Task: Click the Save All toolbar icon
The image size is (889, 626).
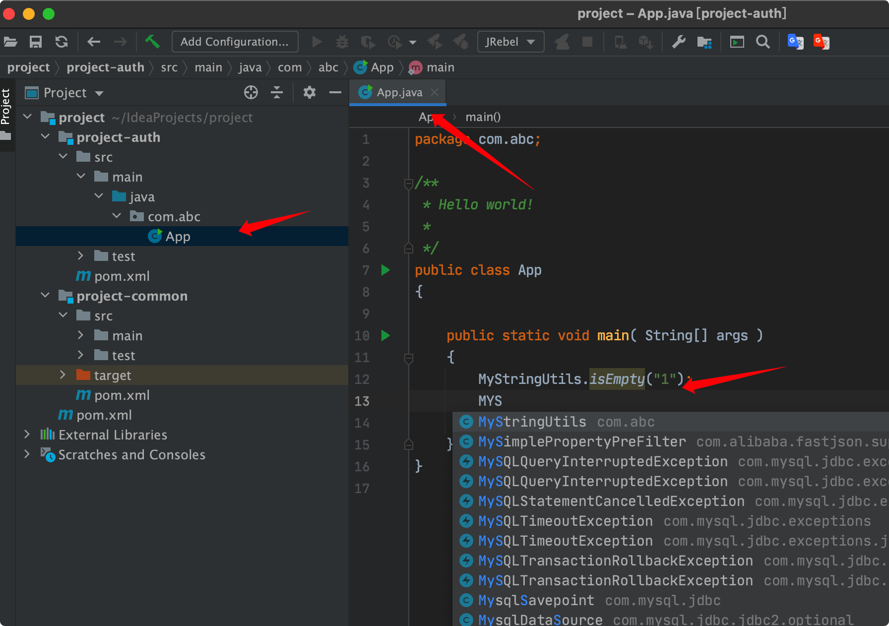Action: point(36,42)
